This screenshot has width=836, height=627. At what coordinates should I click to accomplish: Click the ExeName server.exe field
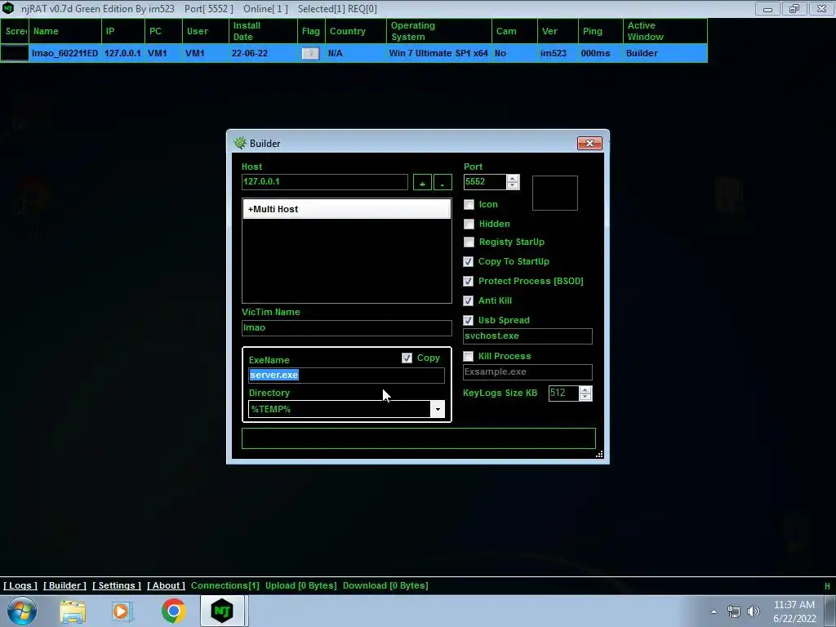(x=346, y=376)
